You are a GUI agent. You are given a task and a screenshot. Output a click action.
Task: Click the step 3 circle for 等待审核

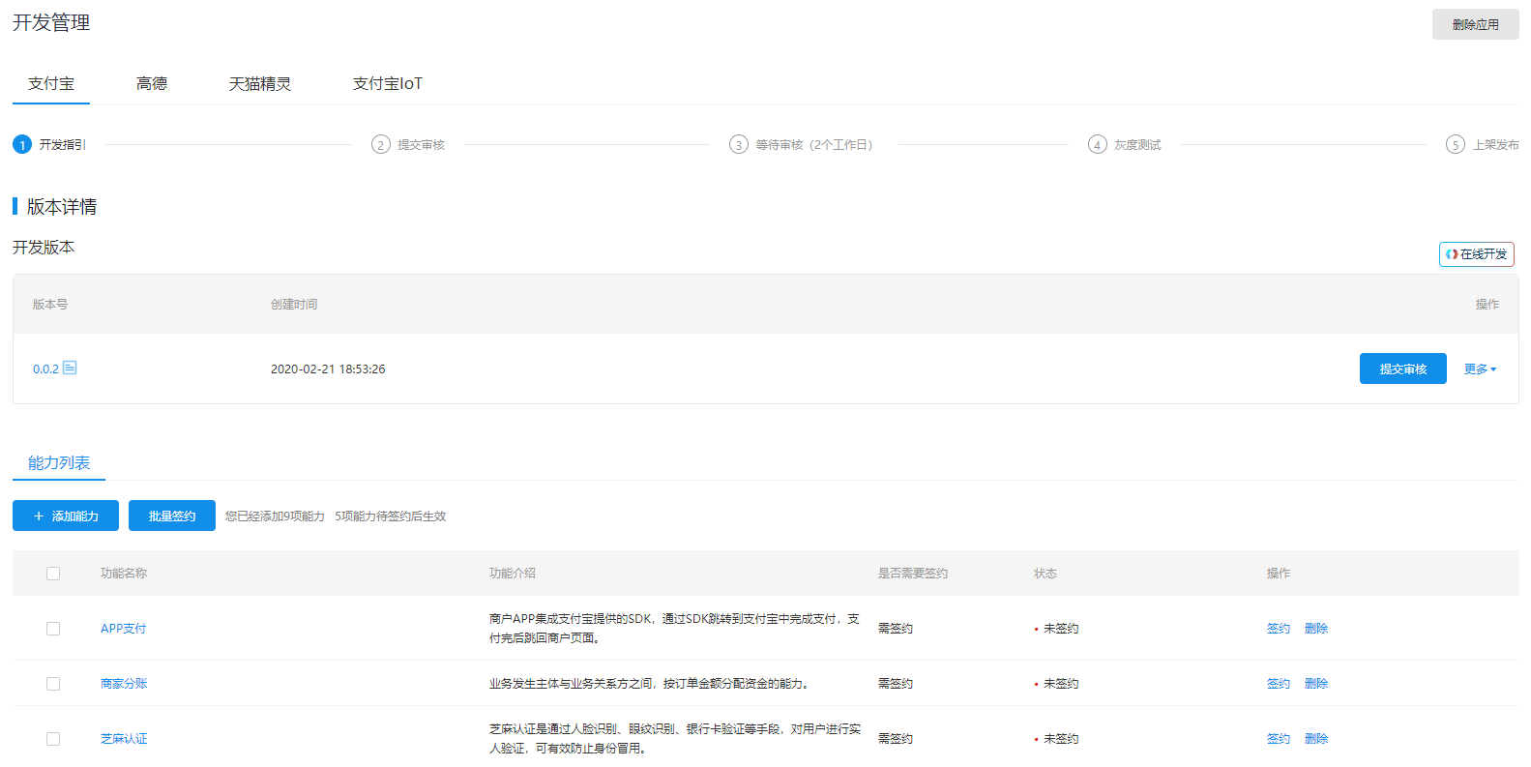click(x=739, y=144)
